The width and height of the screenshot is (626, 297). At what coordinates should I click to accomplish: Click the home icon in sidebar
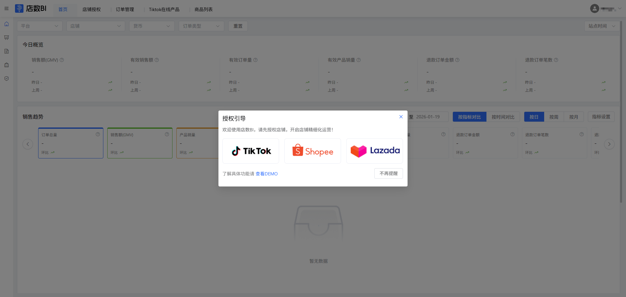7,24
